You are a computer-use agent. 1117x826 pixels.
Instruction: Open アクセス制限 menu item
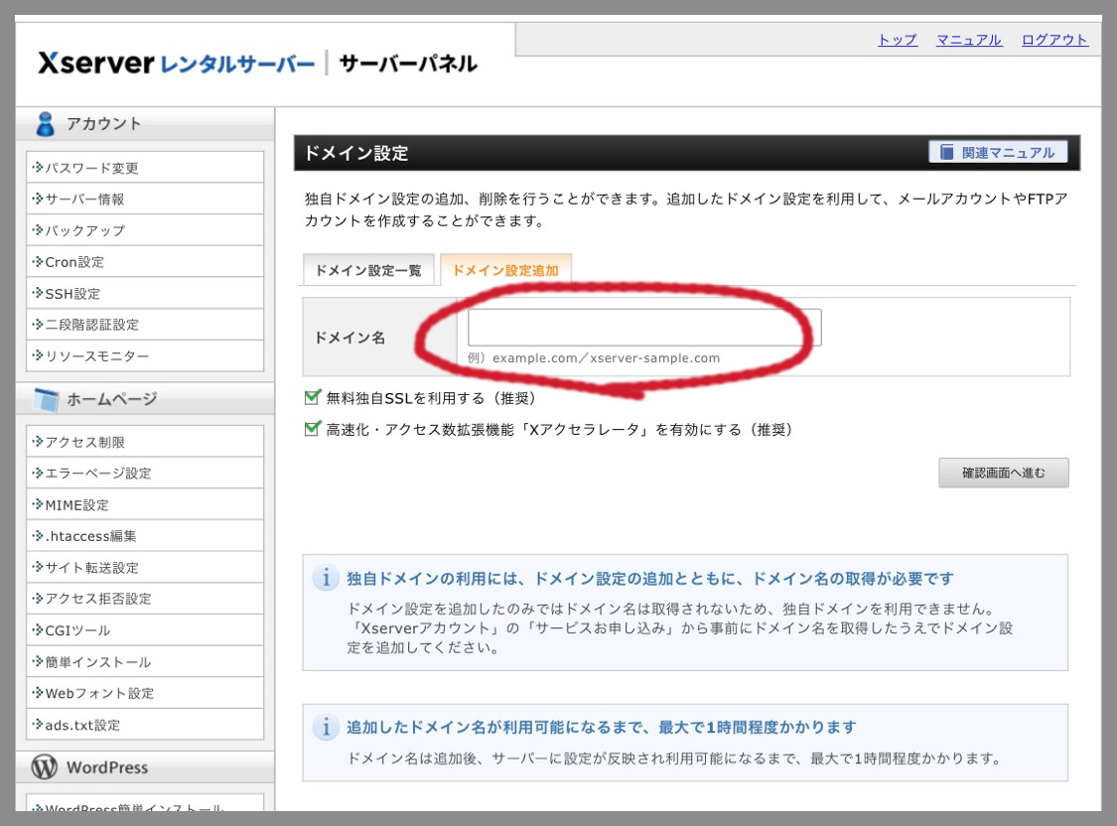[x=145, y=442]
